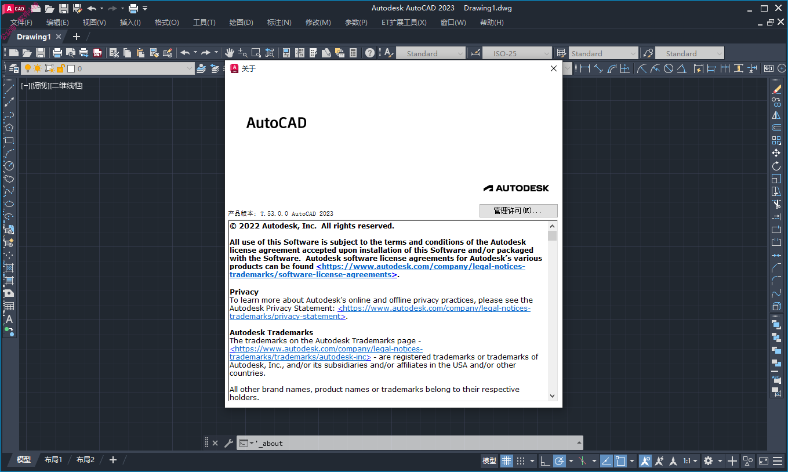This screenshot has width=788, height=472.
Task: Click the Workspace Switching gear icon
Action: pos(708,461)
